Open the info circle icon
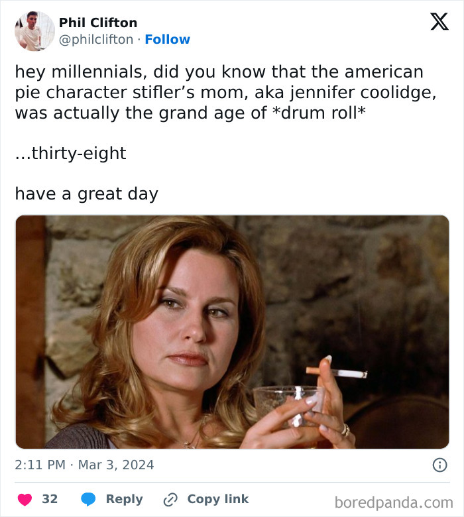Screen dimensions: 464x517 [439, 465]
